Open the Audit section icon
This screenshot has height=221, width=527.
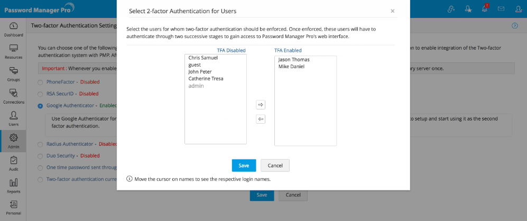13,163
